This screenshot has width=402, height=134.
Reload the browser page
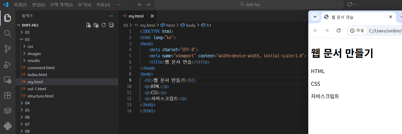click(339, 31)
